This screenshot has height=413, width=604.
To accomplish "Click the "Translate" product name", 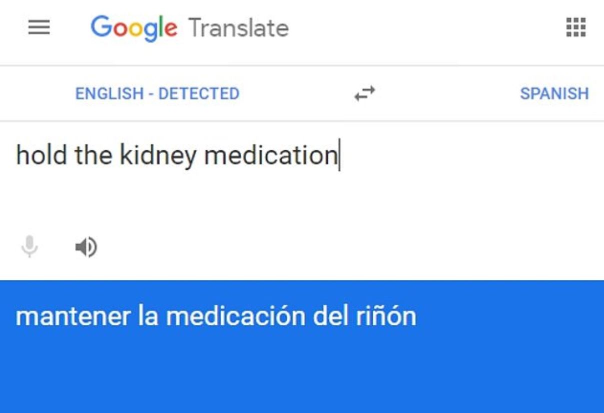I will tap(238, 28).
